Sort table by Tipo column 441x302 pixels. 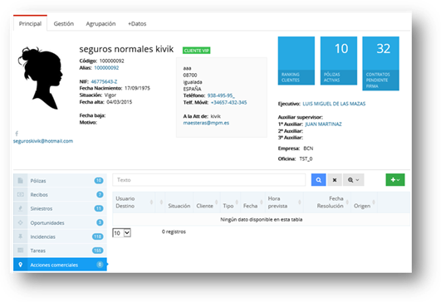coord(230,202)
